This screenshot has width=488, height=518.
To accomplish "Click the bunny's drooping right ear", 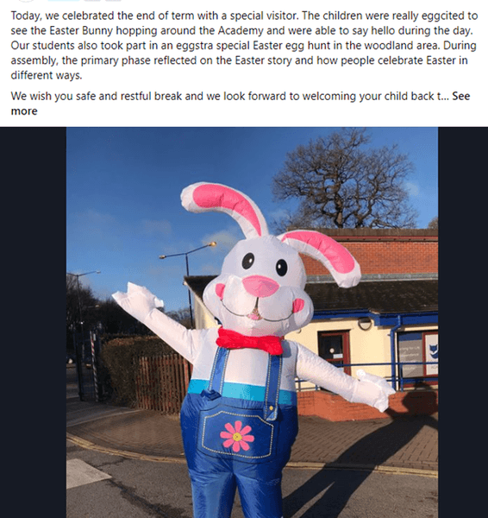I will click(x=322, y=256).
